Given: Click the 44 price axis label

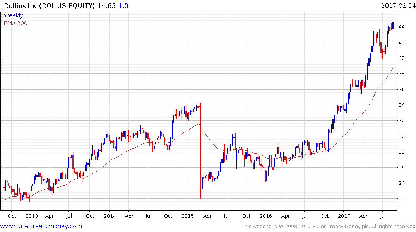Looking at the screenshot, I should pyautogui.click(x=401, y=27).
